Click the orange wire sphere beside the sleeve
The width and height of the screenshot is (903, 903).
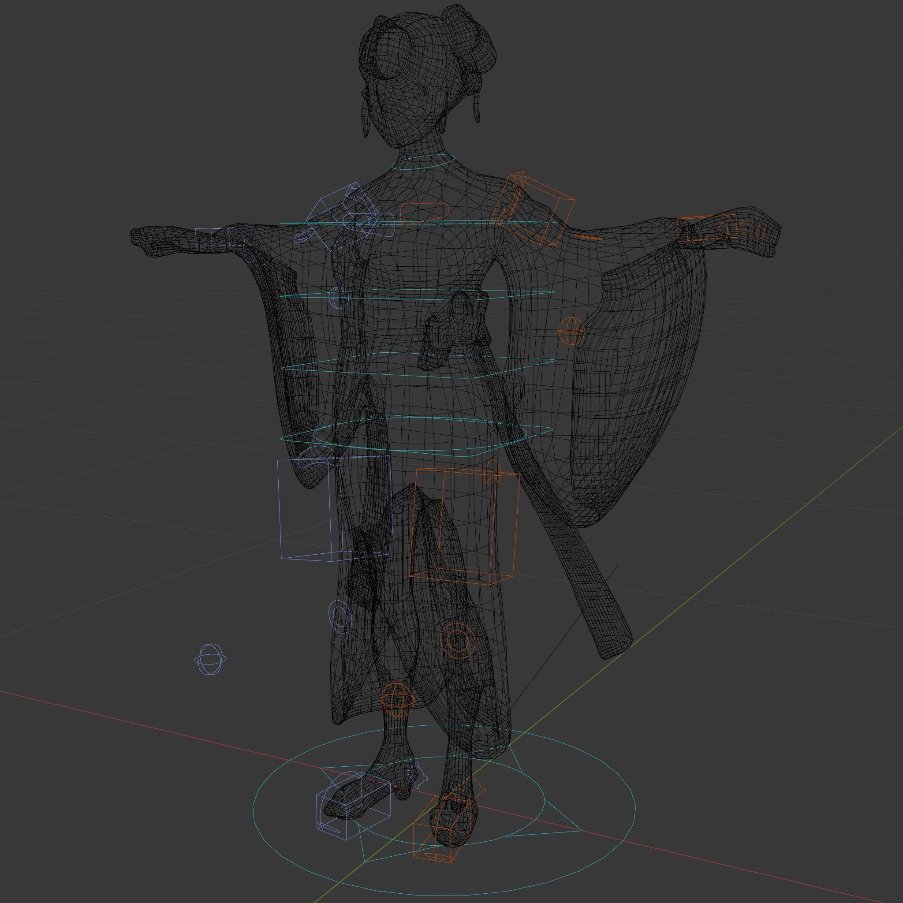click(x=572, y=330)
